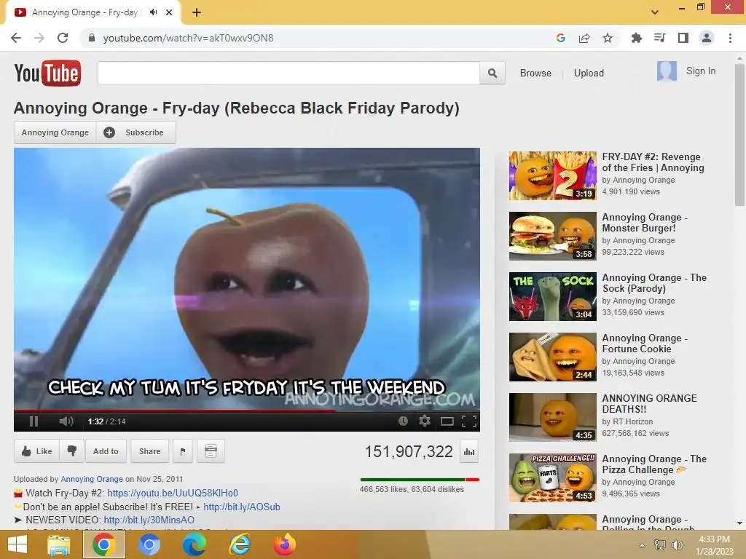Open the Share panel
The image size is (746, 559).
pos(149,451)
